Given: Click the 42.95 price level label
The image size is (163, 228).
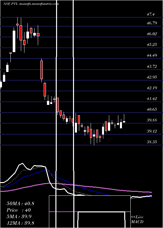Looking at the screenshot, I should pyautogui.click(x=152, y=77).
